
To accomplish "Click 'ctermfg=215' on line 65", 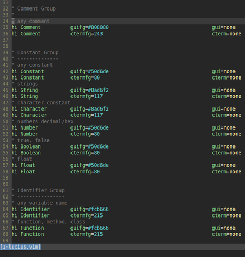I will (x=87, y=215).
